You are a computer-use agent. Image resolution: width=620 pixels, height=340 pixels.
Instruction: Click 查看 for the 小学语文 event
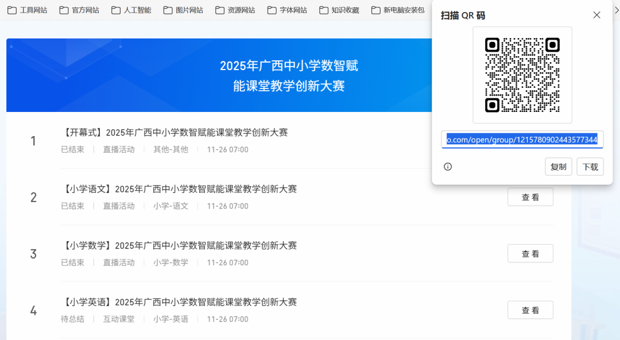530,196
